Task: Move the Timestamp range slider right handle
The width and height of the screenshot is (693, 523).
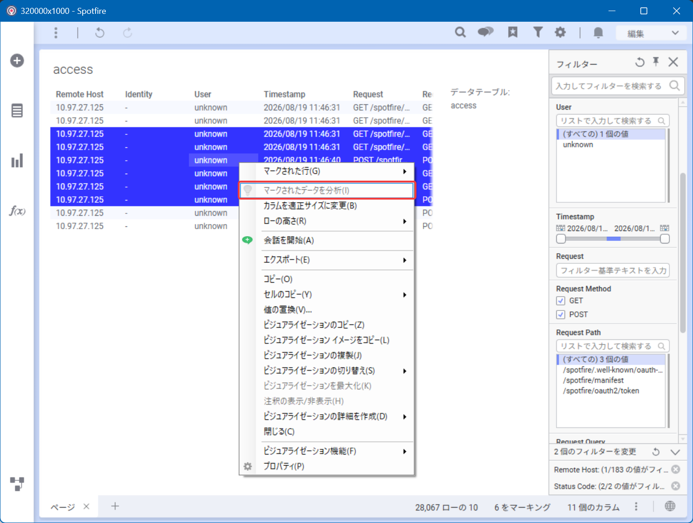Action: pos(665,239)
